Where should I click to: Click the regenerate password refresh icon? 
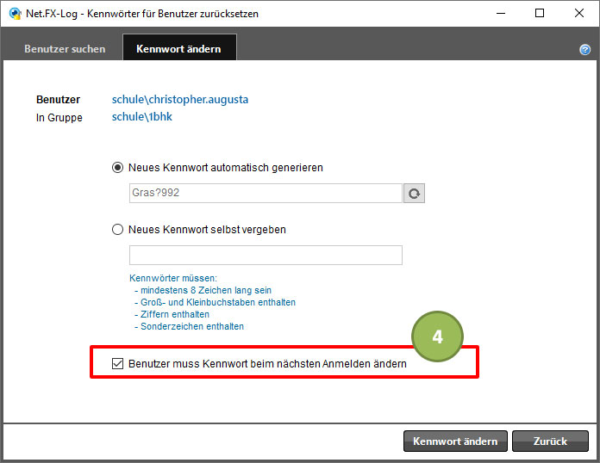pyautogui.click(x=414, y=194)
